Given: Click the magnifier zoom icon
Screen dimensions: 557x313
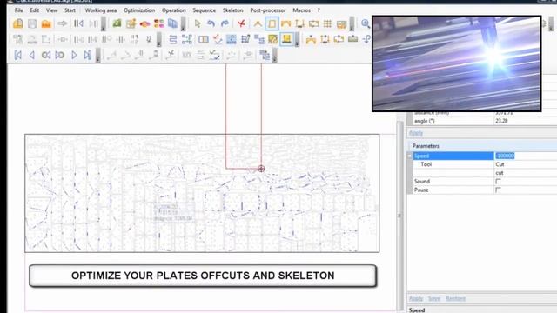Looking at the screenshot, I should 366,23.
